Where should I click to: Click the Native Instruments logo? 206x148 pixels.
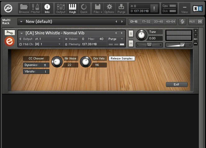point(198,9)
